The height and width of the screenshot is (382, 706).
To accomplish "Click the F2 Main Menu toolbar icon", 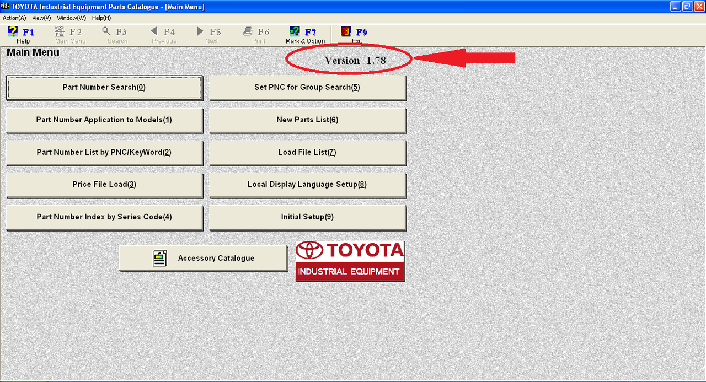I will (x=60, y=31).
